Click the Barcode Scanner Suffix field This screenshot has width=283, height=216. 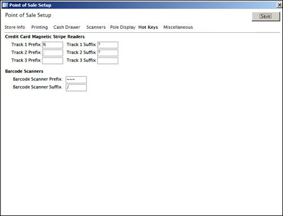click(x=76, y=88)
